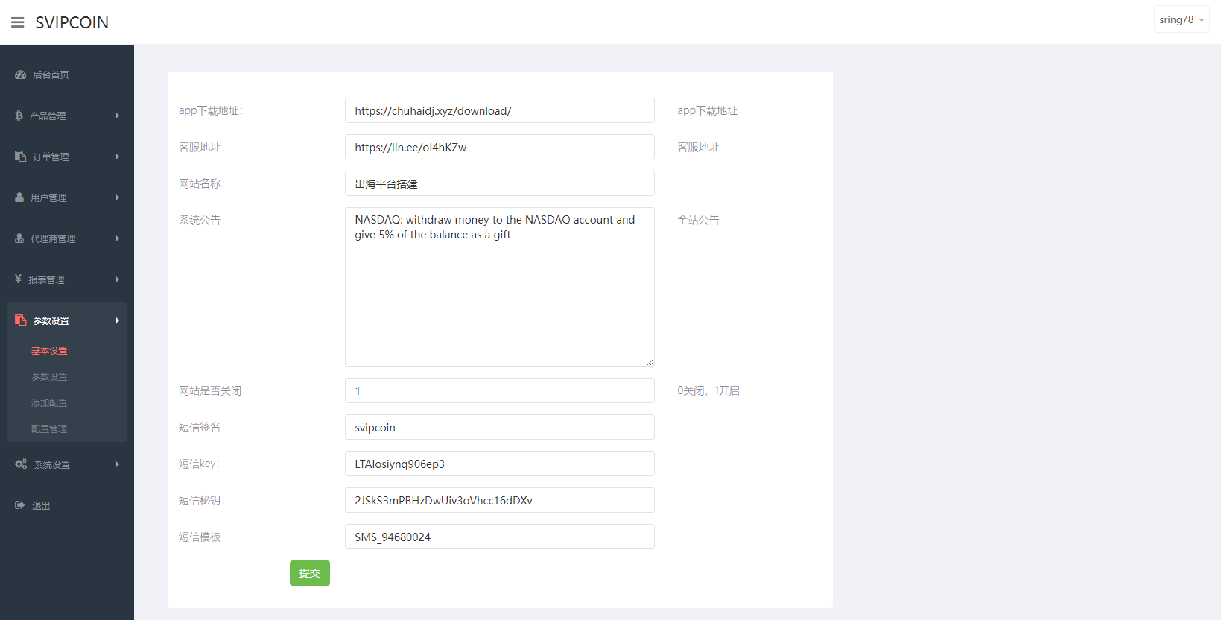1221x620 pixels.
Task: Click the gears icon next to 系统设置
Action: (x=21, y=464)
